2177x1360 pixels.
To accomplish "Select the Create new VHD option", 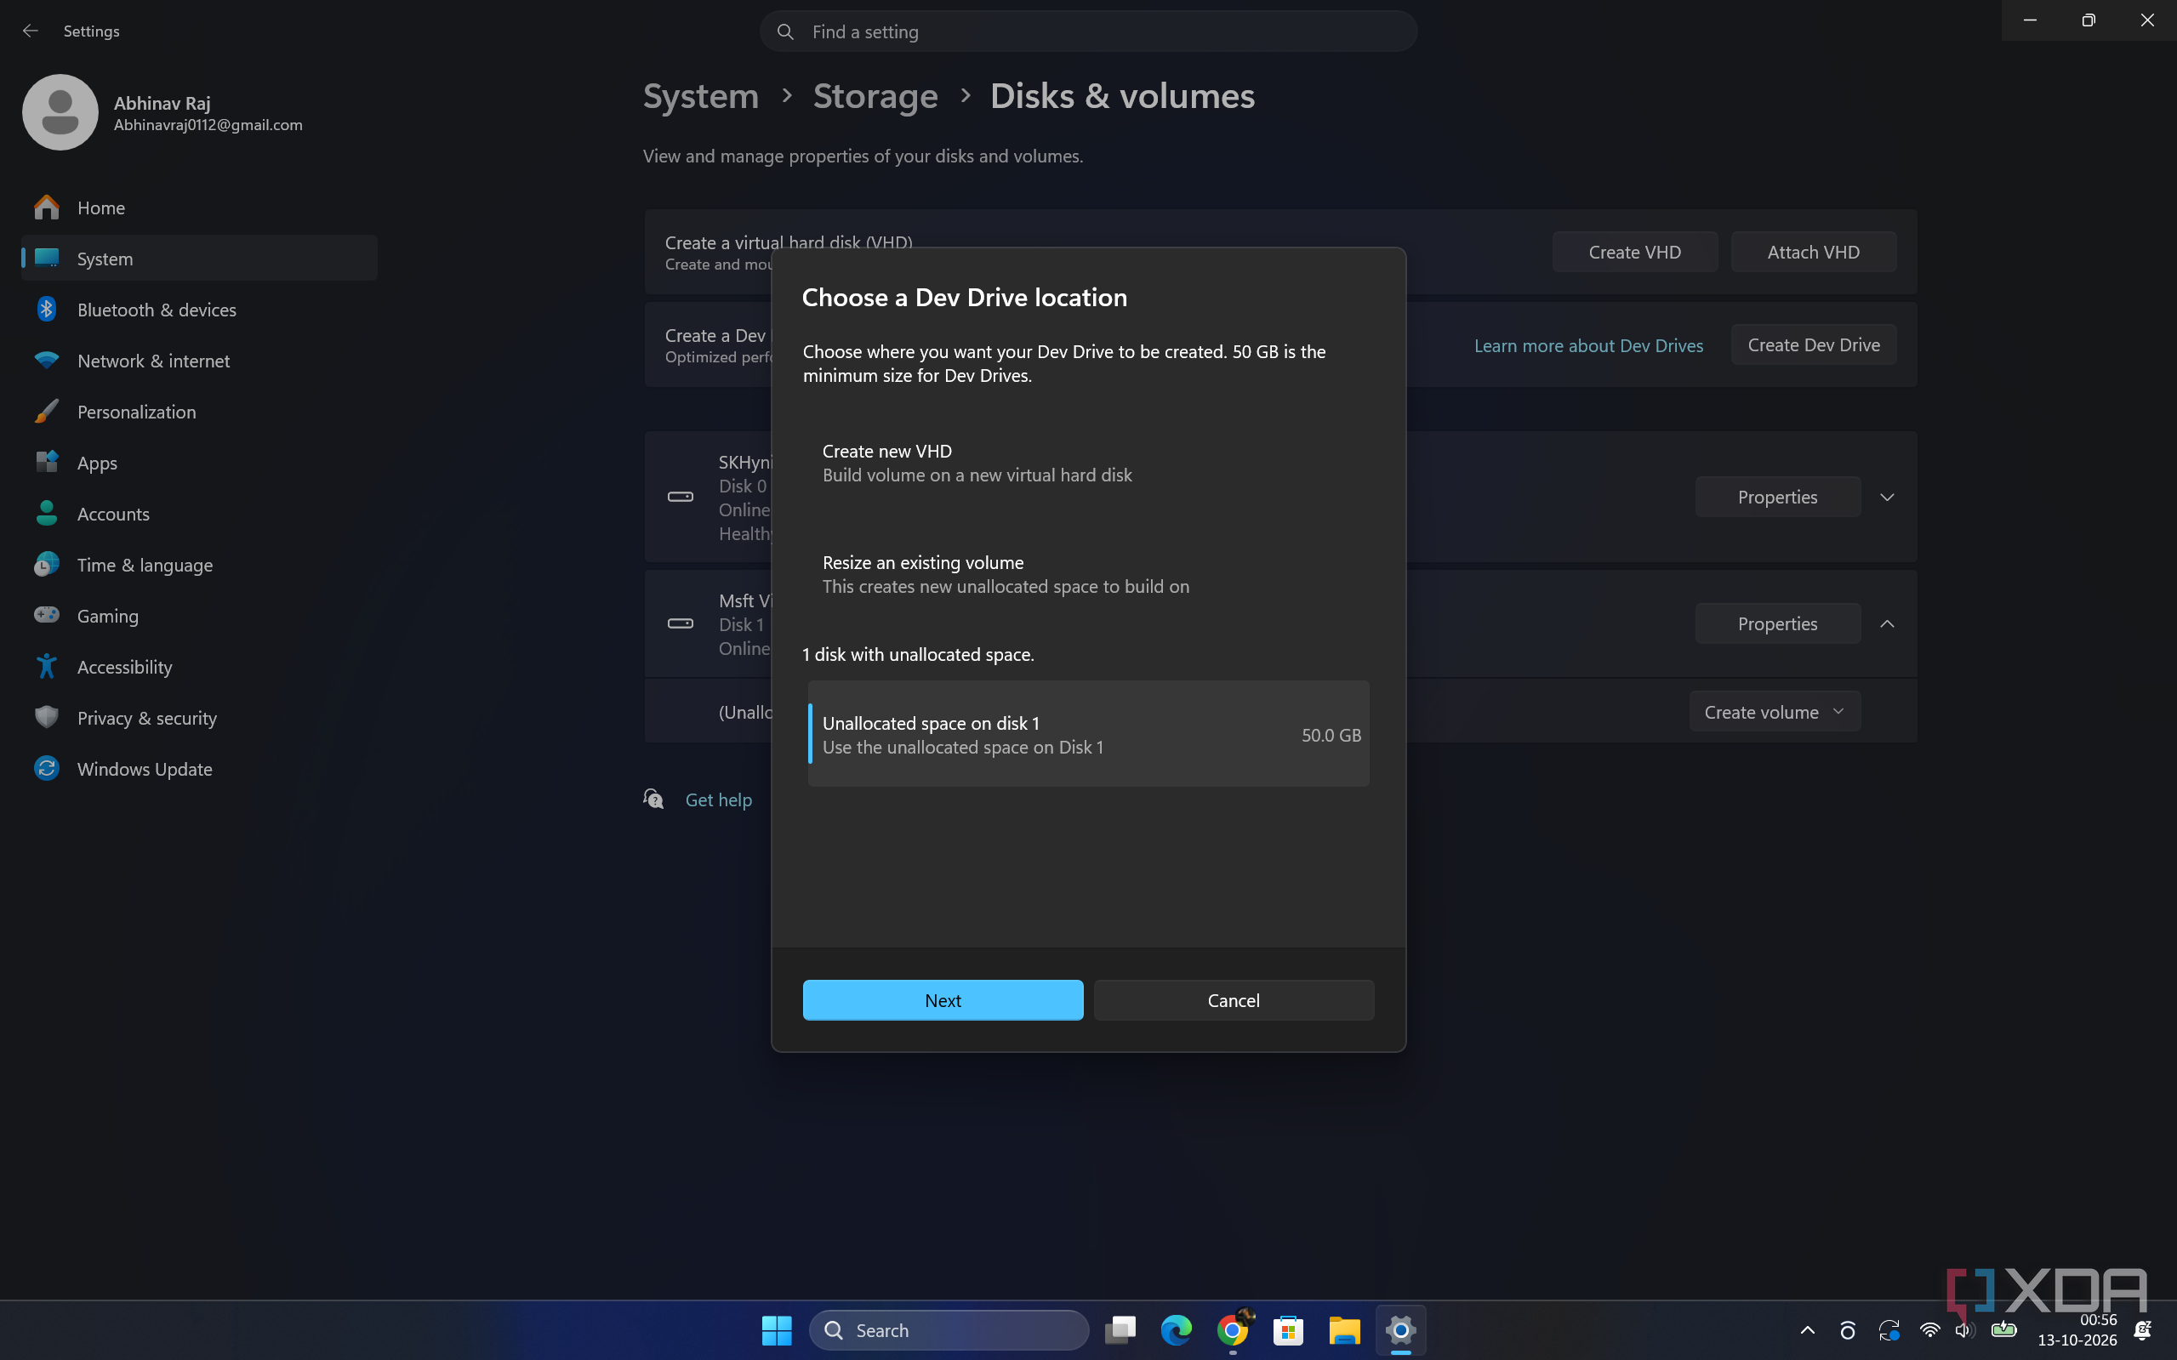I will click(x=1089, y=464).
